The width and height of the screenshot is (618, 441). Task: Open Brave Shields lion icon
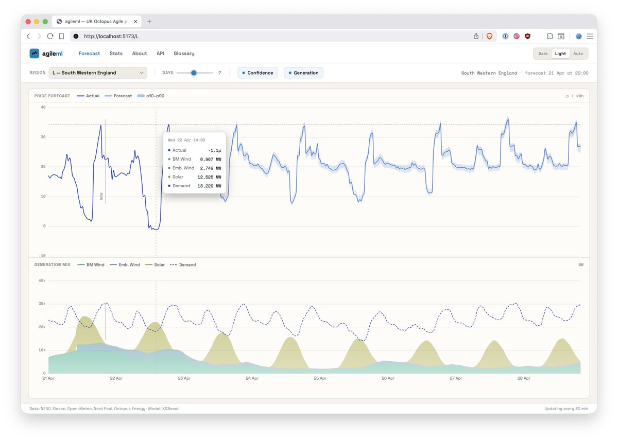click(489, 37)
